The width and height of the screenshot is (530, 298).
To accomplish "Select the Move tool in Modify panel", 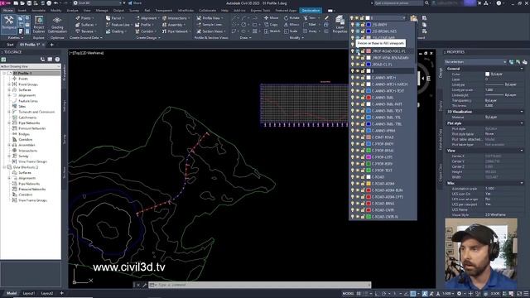I will pyautogui.click(x=272, y=18).
